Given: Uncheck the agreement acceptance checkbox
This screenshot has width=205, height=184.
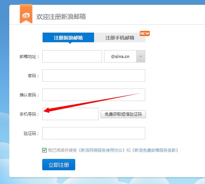Looking at the screenshot, I should click(44, 150).
